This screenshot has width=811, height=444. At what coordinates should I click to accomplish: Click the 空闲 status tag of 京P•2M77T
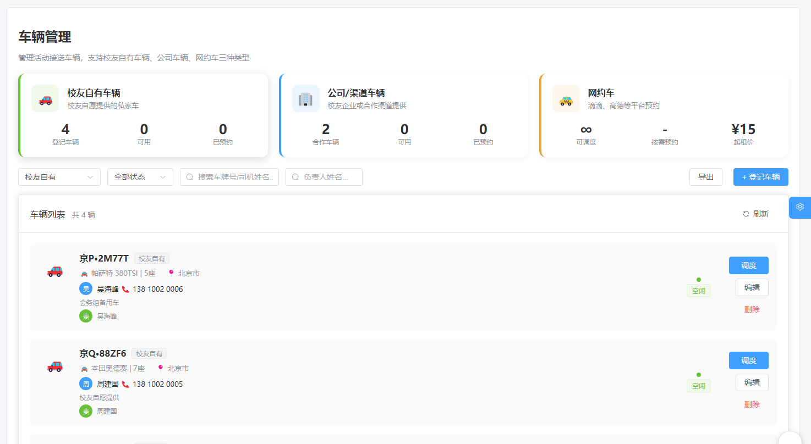[x=699, y=291]
